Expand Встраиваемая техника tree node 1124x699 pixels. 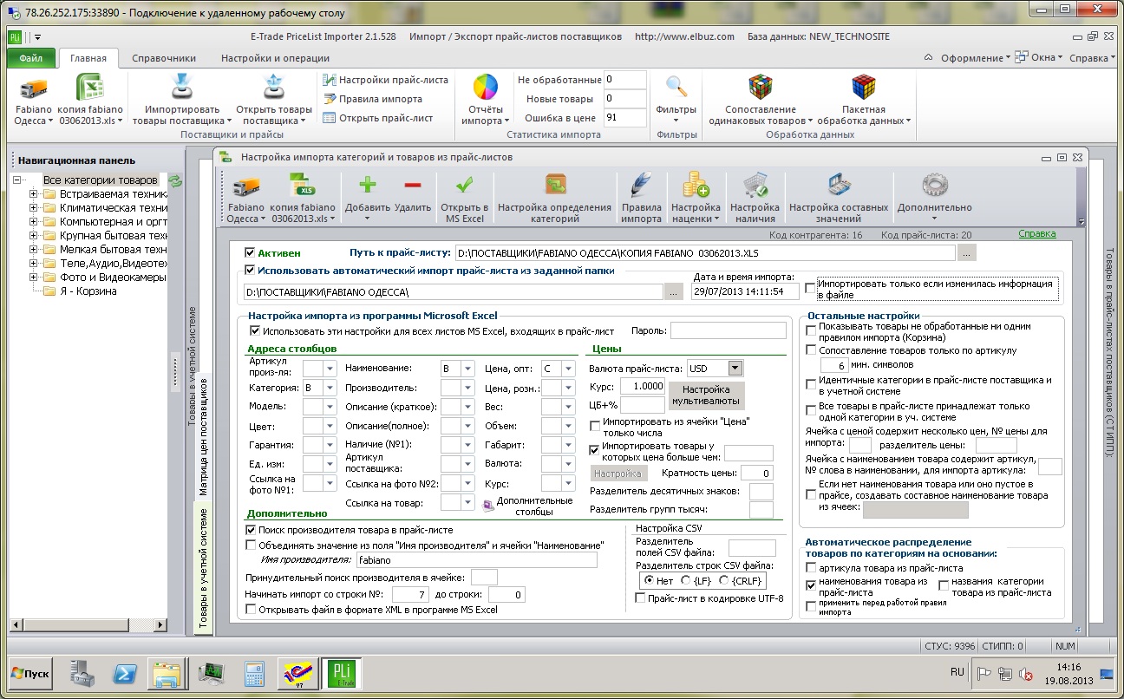click(34, 193)
